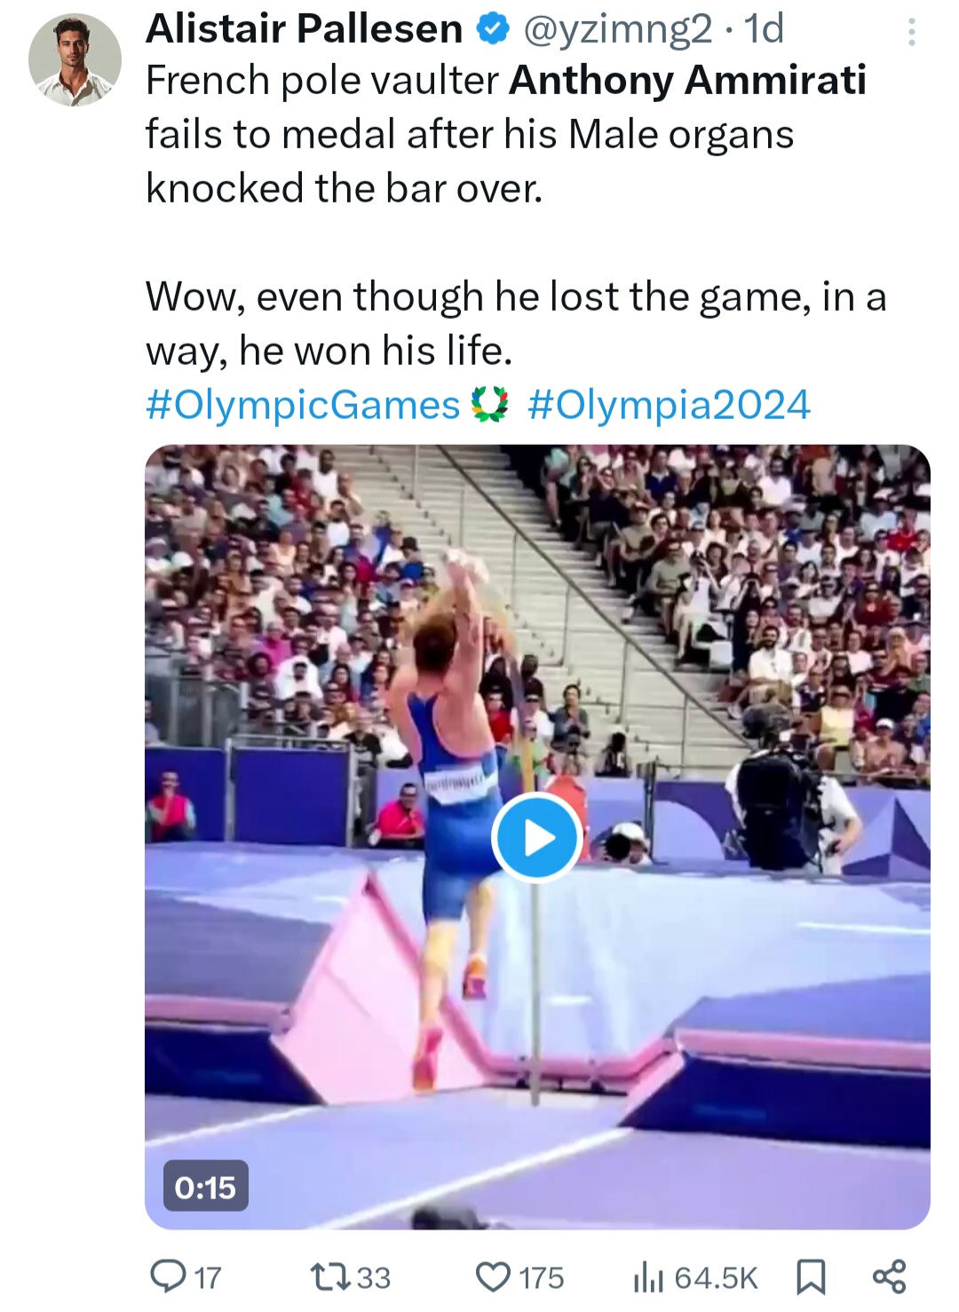Open the #OlympicGames hashtag

pyautogui.click(x=302, y=405)
